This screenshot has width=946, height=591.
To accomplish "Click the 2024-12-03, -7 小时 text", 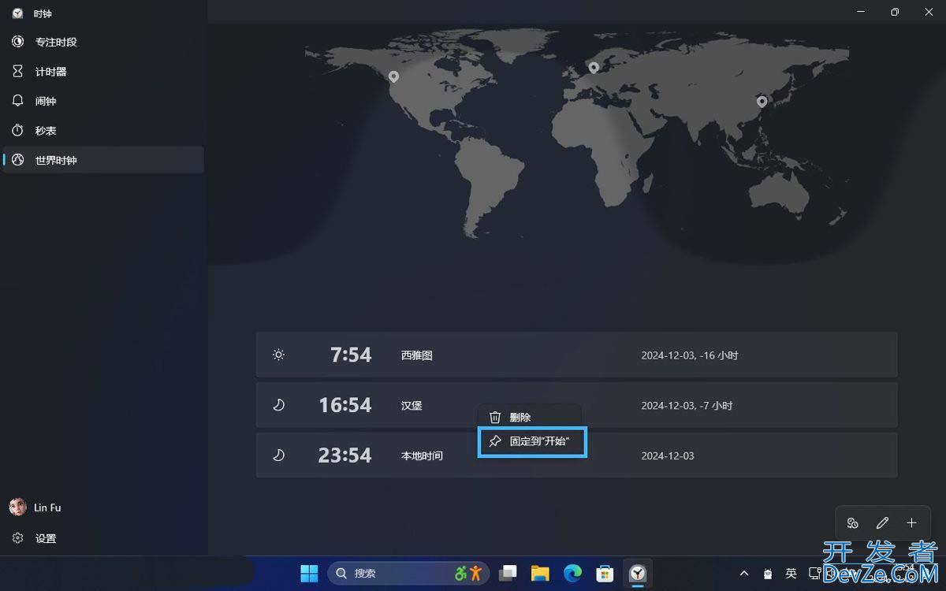I will click(687, 406).
